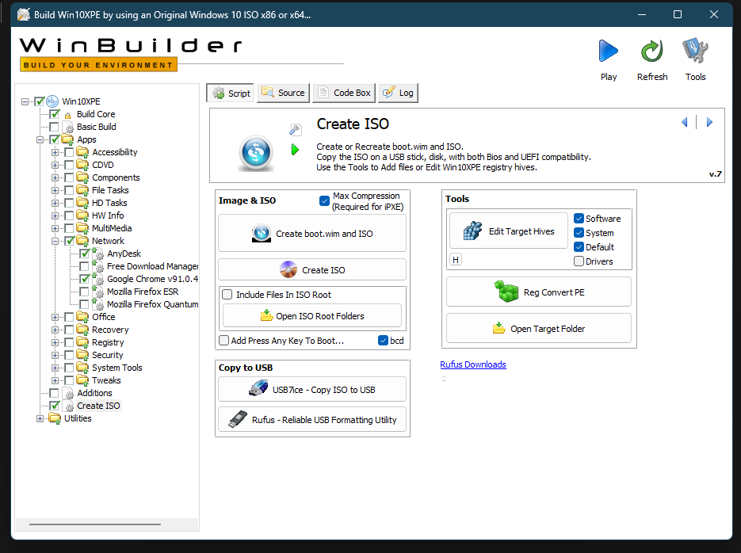This screenshot has width=741, height=553.
Task: Uncheck the Software hive checkbox
Action: point(579,218)
